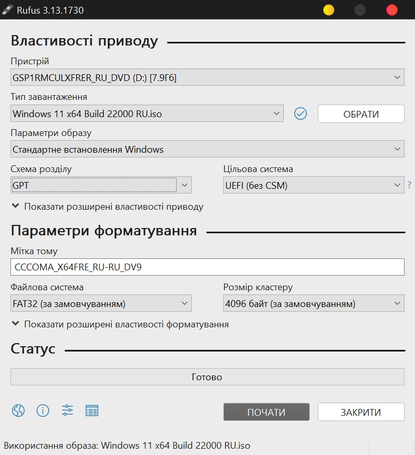This screenshot has width=415, height=455.
Task: Click the ОБРАТИ button
Action: coord(361,114)
